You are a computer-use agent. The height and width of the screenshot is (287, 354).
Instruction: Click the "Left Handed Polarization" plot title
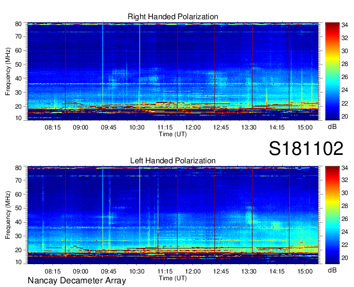point(173,161)
